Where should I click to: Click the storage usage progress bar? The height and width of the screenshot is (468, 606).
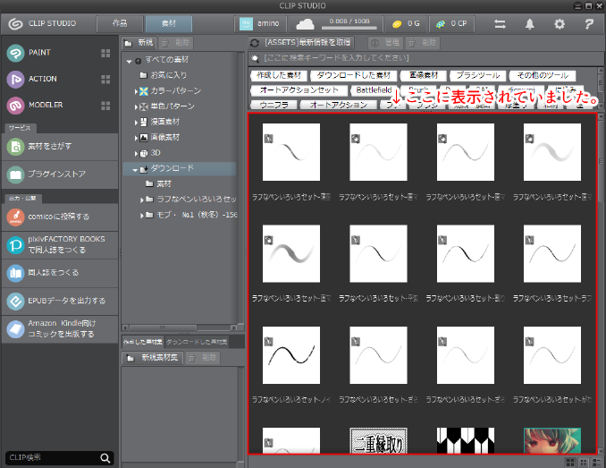[x=361, y=28]
